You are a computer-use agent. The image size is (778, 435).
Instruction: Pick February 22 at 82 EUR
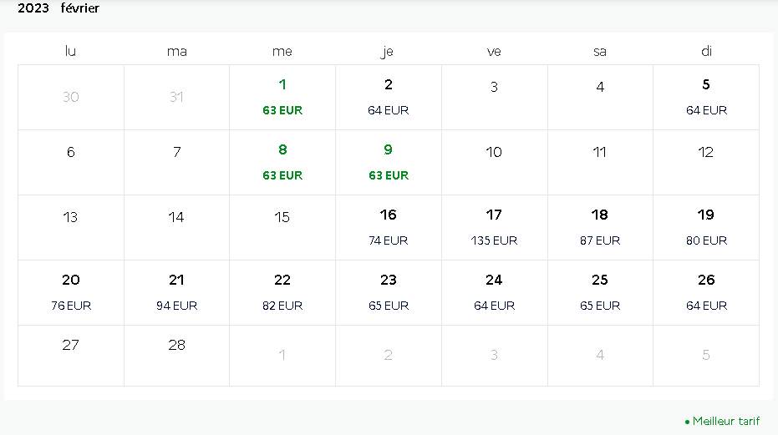[x=282, y=293]
